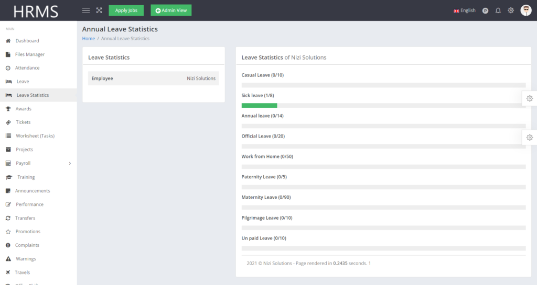Select Leave Statistics in the sidebar
This screenshot has height=285, width=537.
pos(33,95)
